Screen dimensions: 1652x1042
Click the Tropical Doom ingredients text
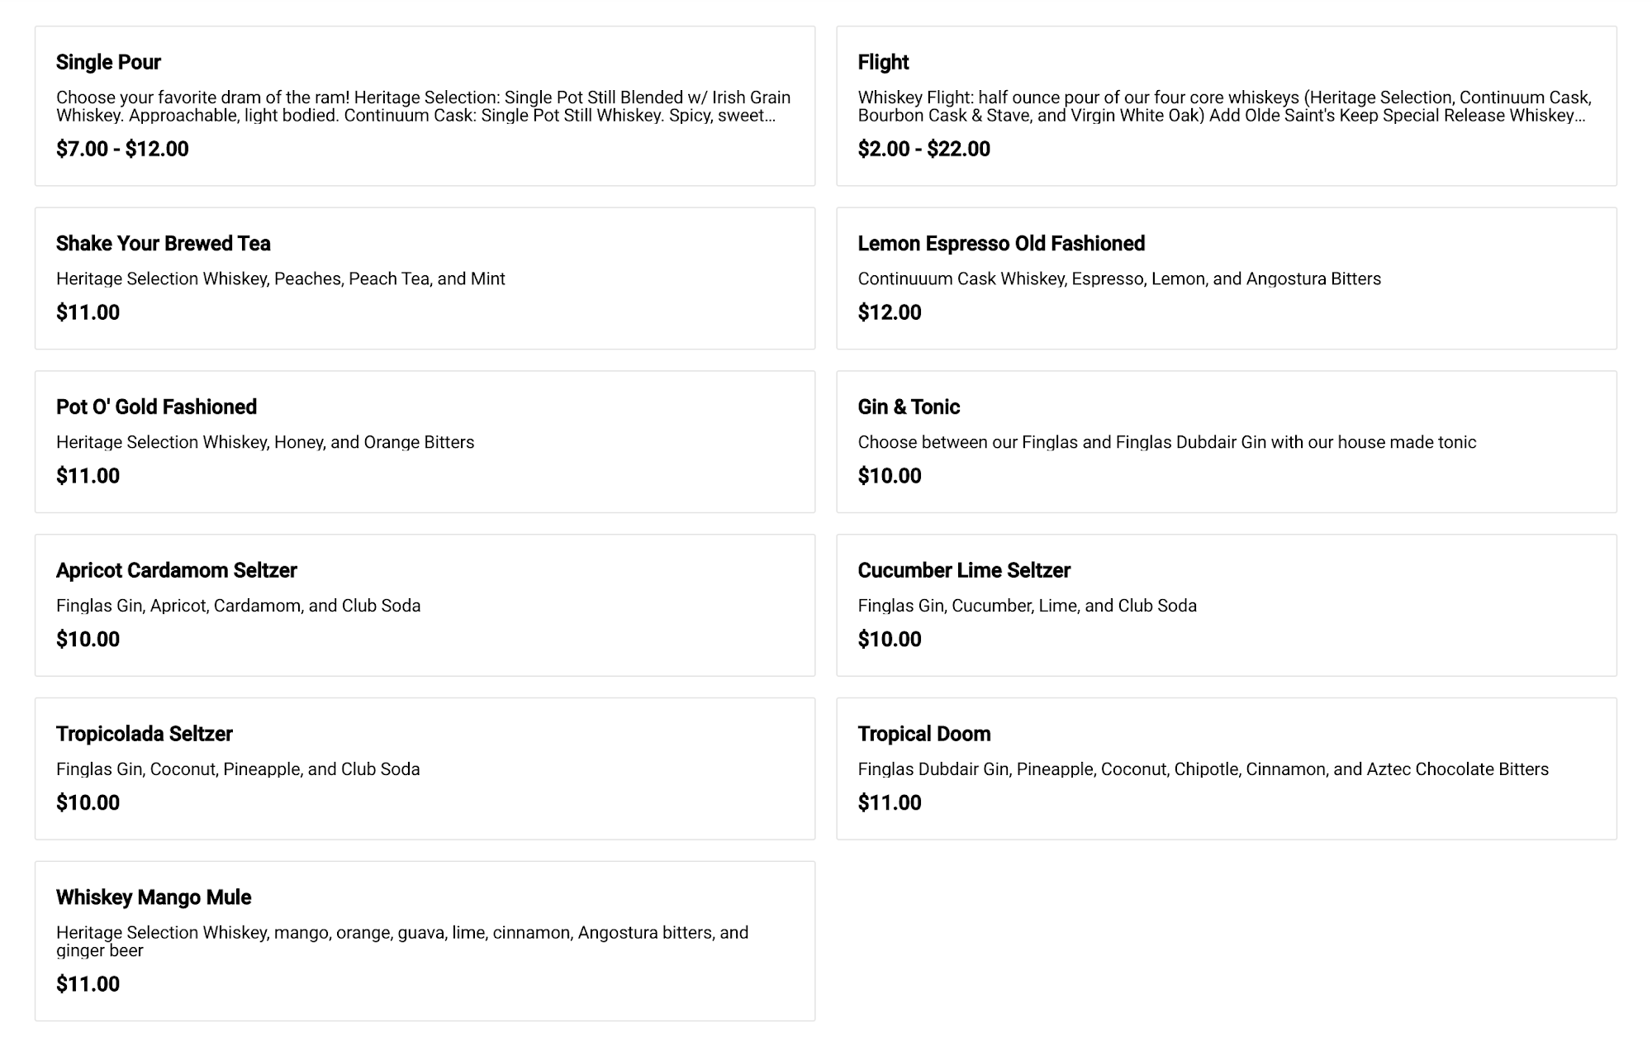point(1203,769)
